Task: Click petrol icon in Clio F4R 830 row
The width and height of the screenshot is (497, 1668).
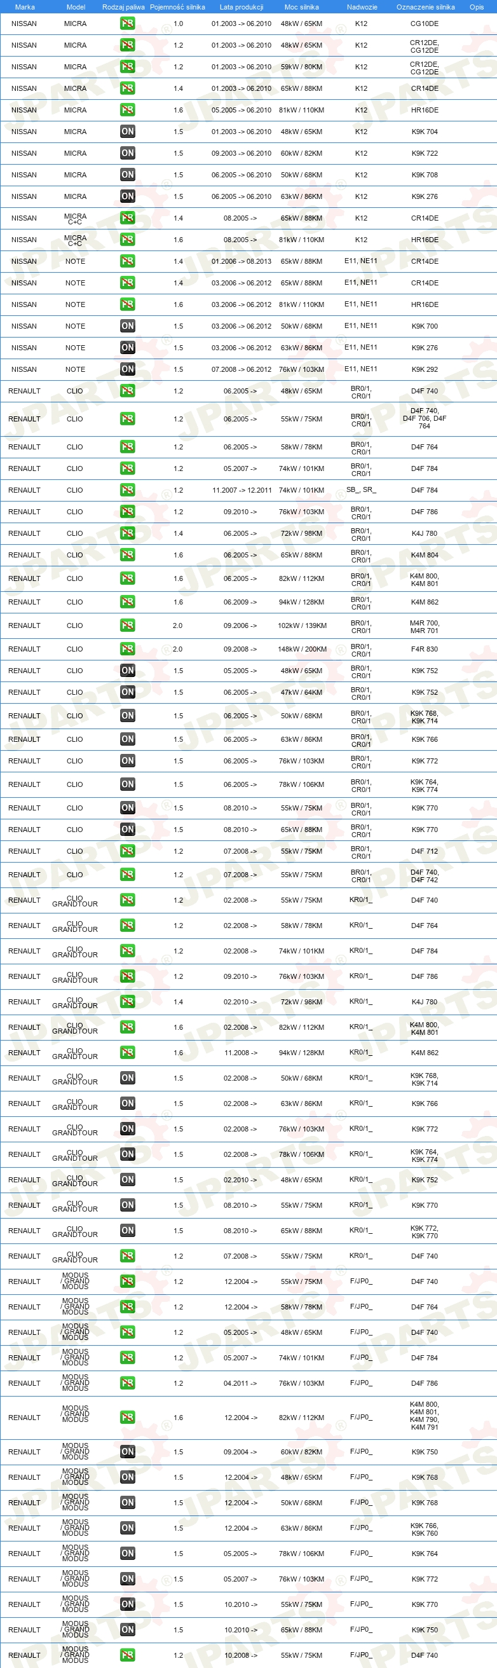Action: [x=128, y=649]
